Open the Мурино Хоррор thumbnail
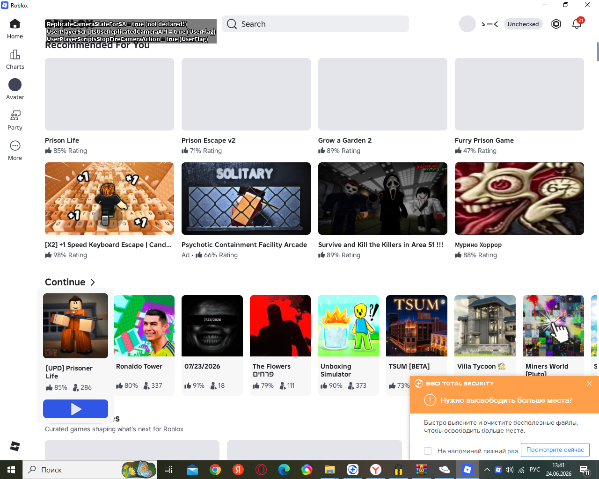 [x=519, y=198]
